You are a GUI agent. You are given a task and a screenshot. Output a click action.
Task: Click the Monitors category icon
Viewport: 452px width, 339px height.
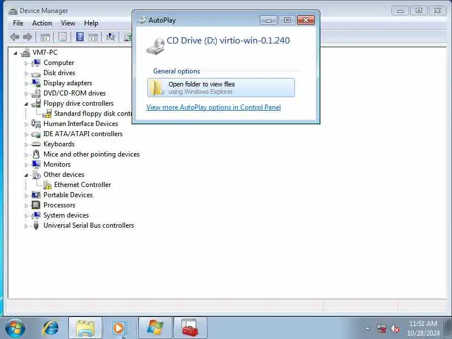(x=36, y=164)
